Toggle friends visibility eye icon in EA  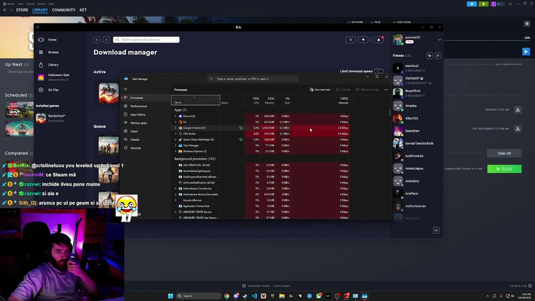(x=429, y=56)
